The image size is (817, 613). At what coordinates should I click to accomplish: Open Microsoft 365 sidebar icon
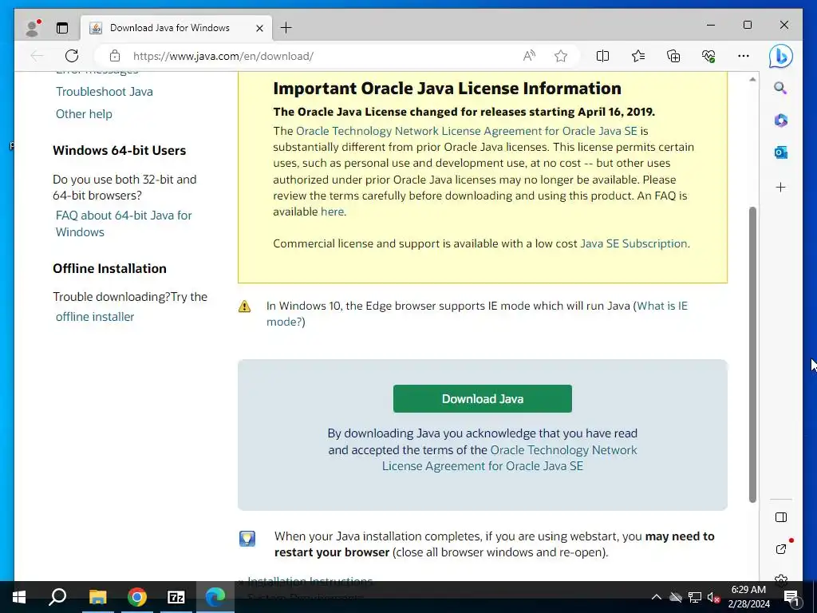click(780, 120)
